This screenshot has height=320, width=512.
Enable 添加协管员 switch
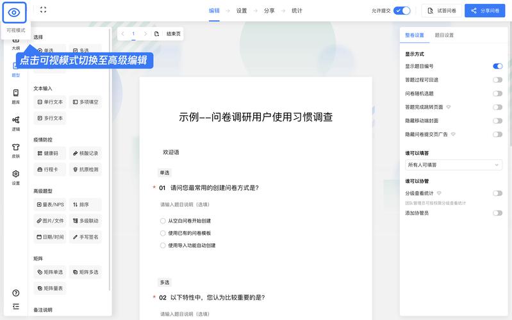(498, 213)
